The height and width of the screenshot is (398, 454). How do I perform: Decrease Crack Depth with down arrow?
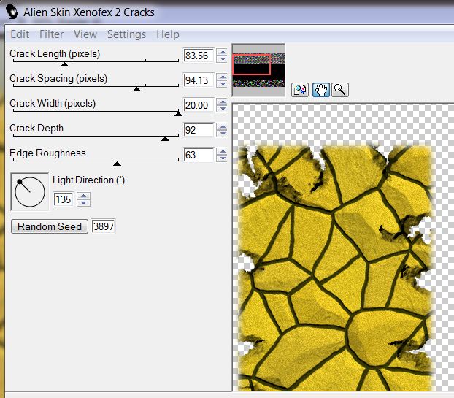point(223,134)
